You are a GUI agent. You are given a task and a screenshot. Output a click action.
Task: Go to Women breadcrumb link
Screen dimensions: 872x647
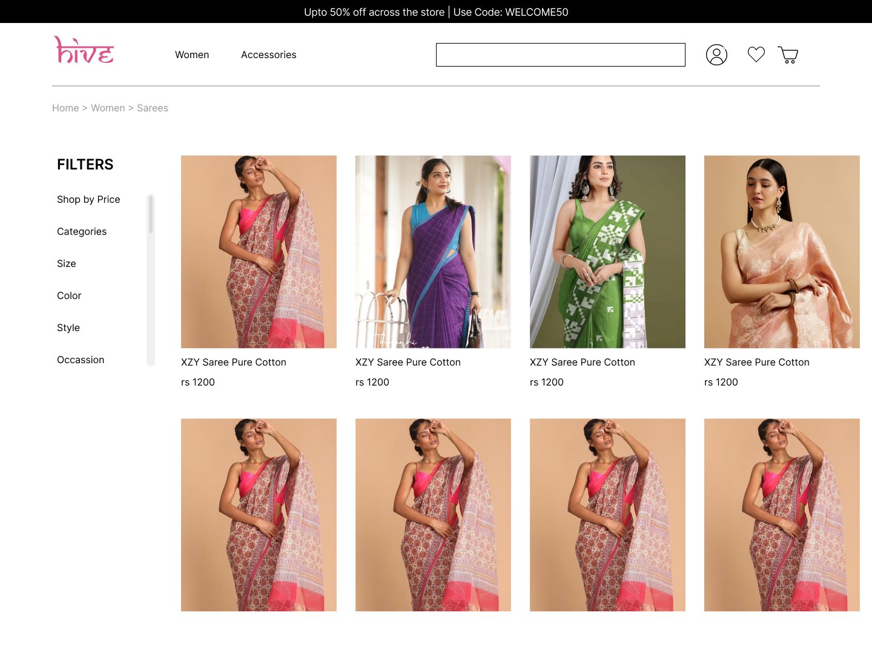(x=108, y=108)
